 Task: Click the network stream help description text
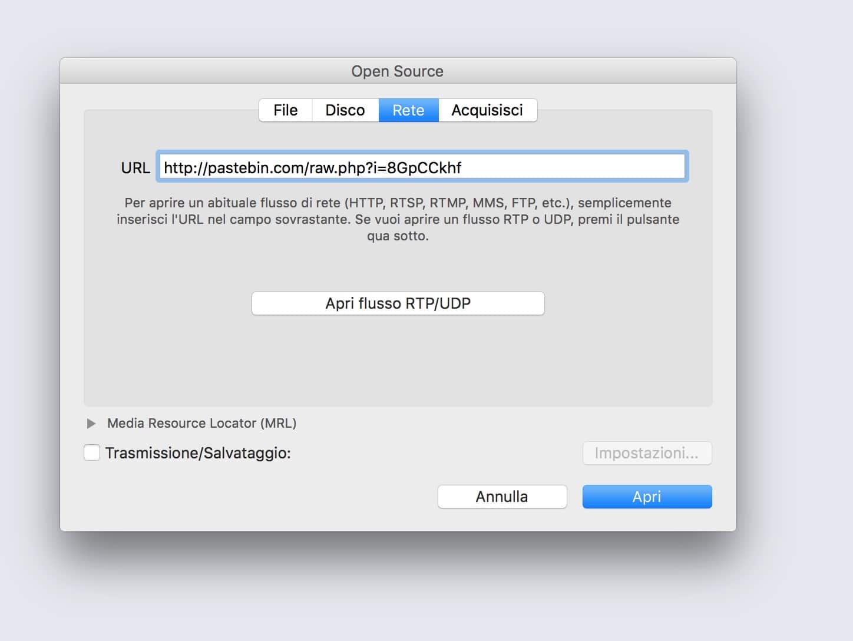pos(398,219)
